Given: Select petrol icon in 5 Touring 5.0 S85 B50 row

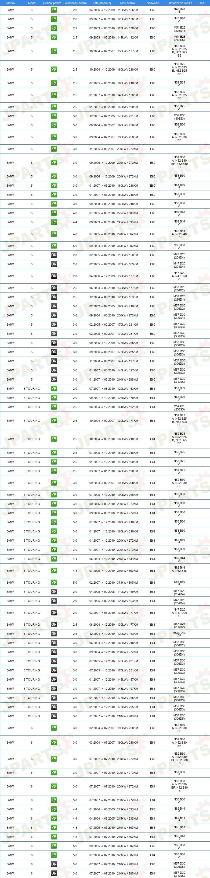Looking at the screenshot, I should point(54,583).
